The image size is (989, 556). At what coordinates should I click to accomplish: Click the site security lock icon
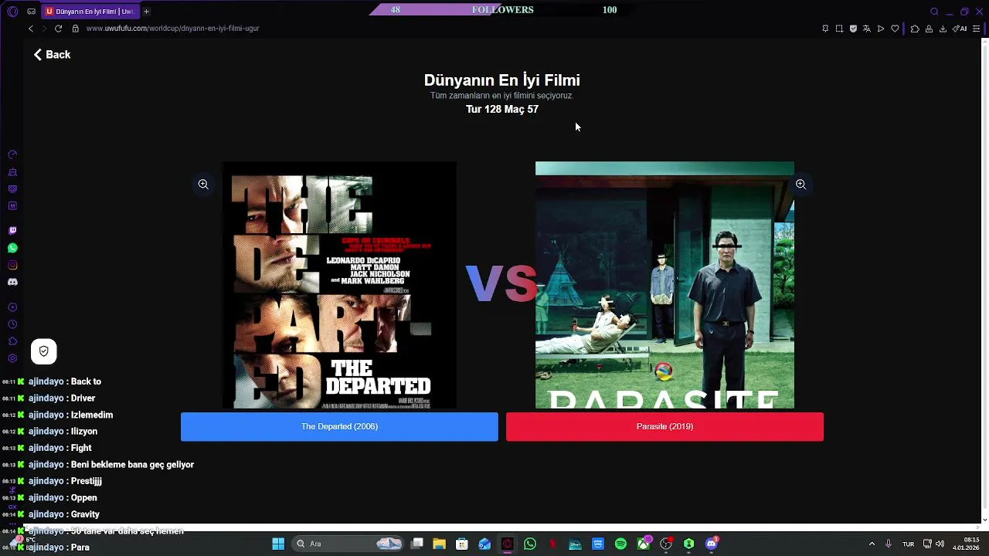coord(75,29)
